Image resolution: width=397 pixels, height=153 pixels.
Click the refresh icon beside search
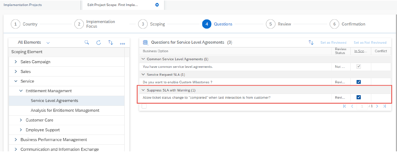[99, 42]
